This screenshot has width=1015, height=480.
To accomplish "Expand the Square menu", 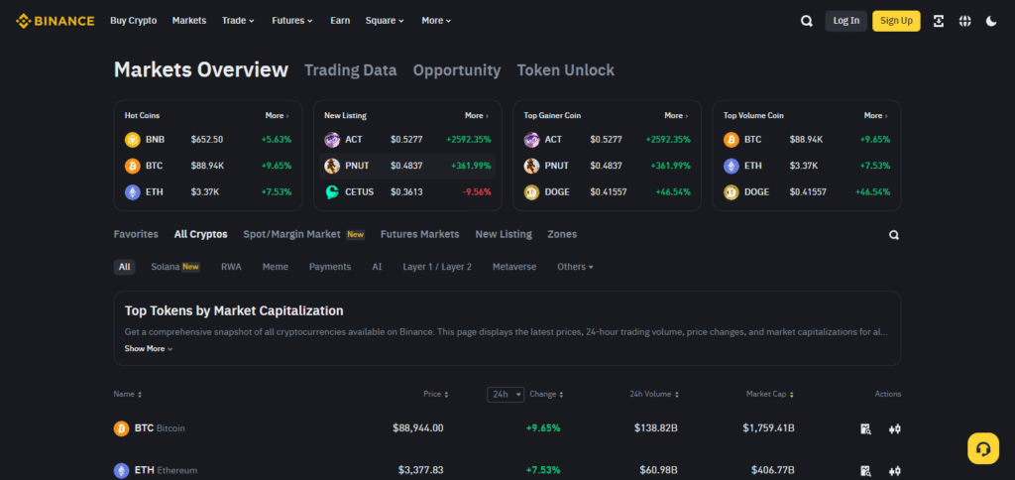I will click(x=385, y=21).
